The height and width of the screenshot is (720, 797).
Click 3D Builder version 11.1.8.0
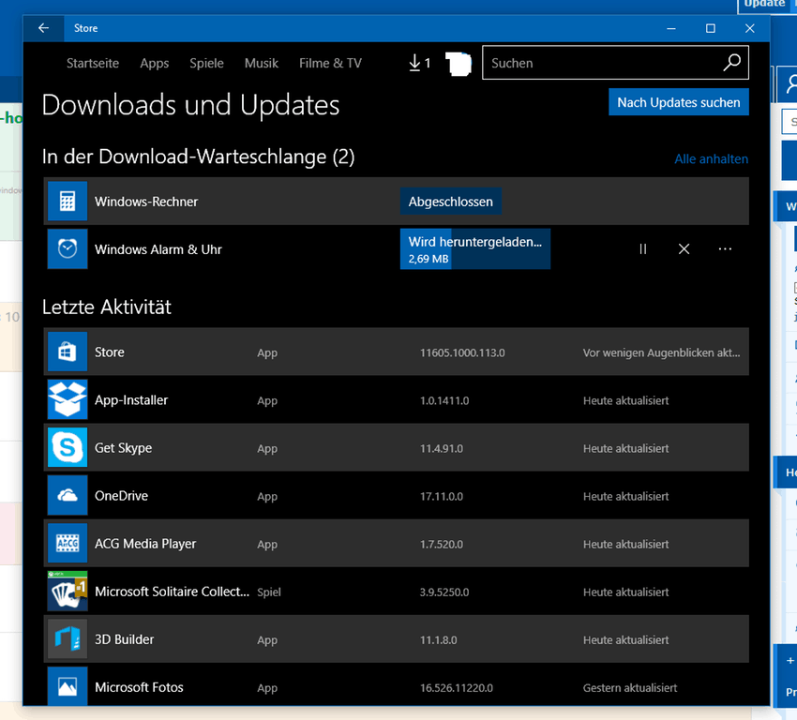[438, 640]
